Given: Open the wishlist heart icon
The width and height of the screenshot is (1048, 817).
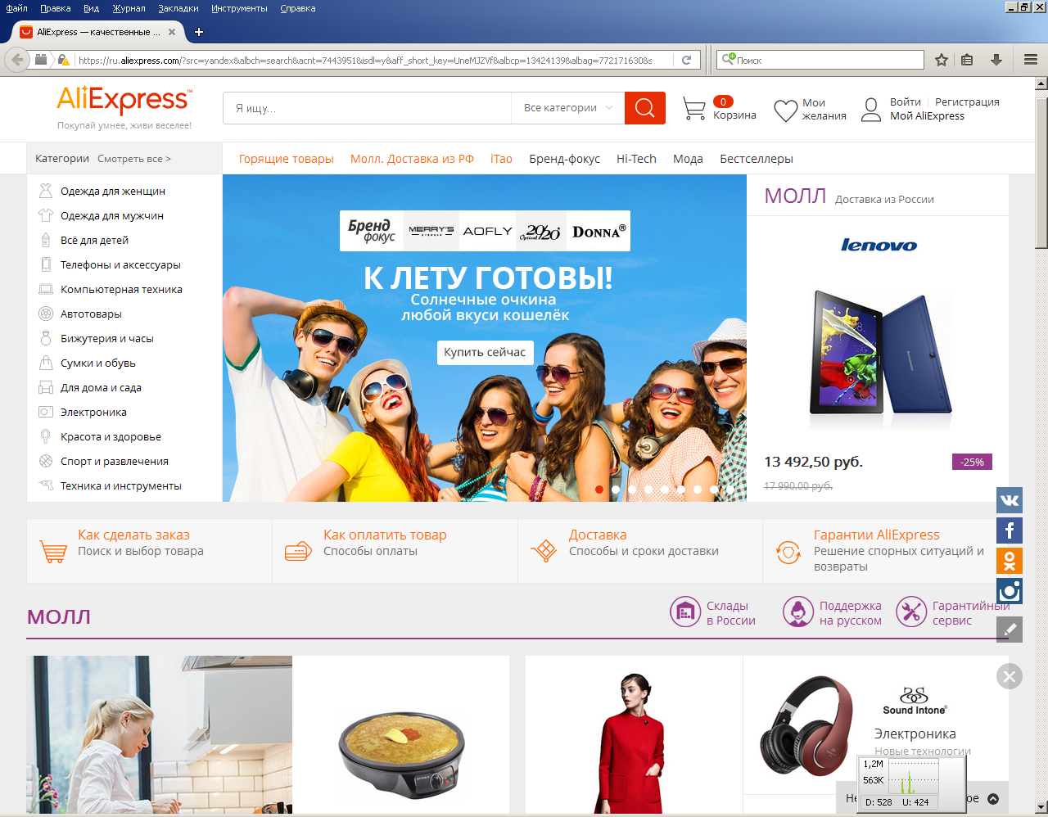Looking at the screenshot, I should 785,110.
